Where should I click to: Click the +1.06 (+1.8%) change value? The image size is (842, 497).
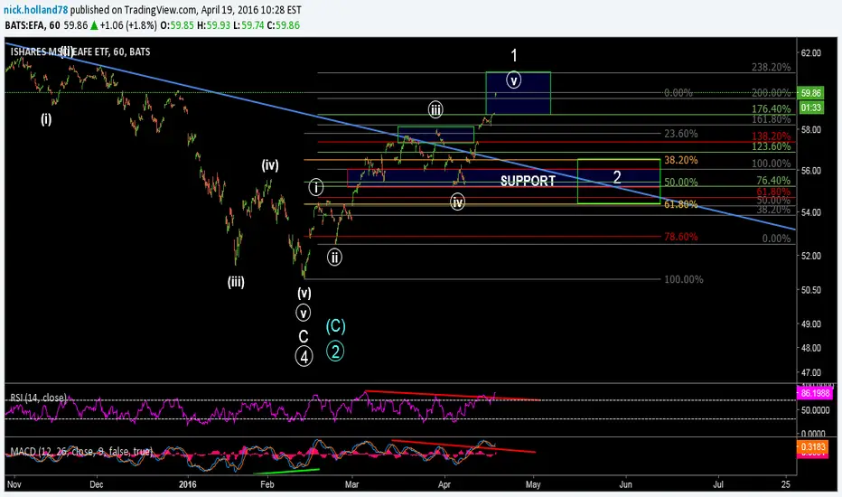127,25
